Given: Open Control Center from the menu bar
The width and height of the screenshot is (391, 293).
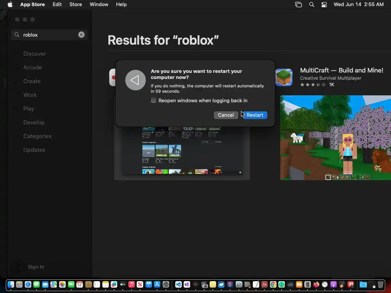Looking at the screenshot, I should pos(324,4).
